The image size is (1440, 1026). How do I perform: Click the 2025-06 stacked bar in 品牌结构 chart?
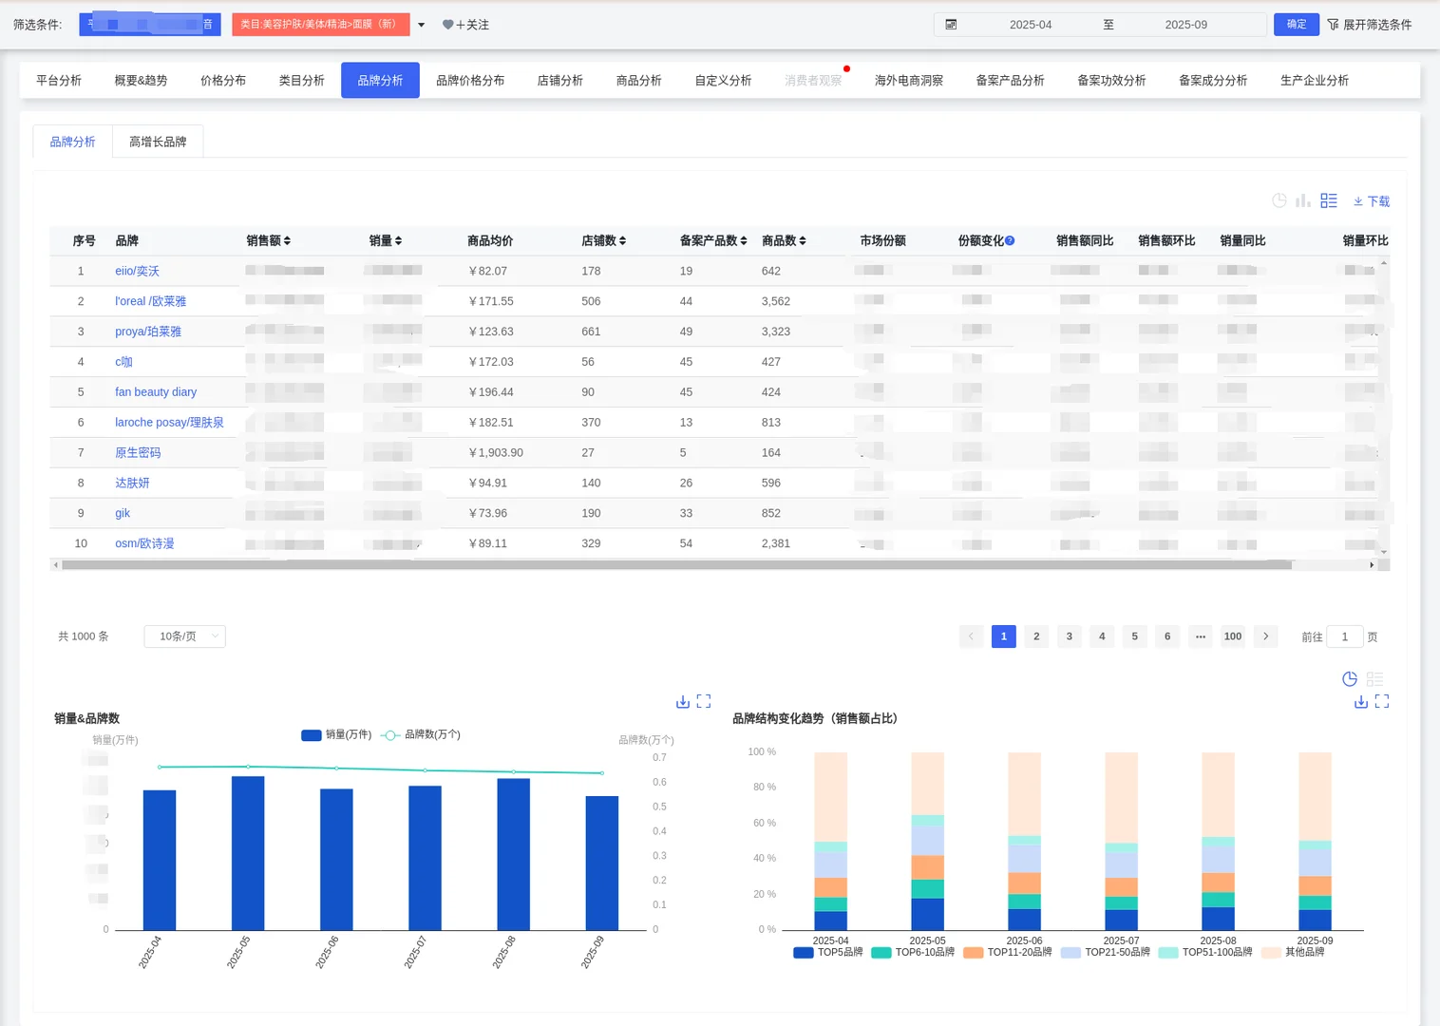pyautogui.click(x=1024, y=841)
